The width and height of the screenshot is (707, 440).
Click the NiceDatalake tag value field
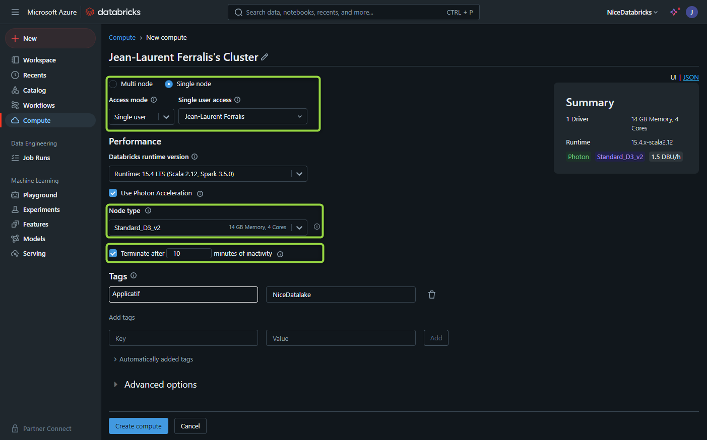pos(341,295)
